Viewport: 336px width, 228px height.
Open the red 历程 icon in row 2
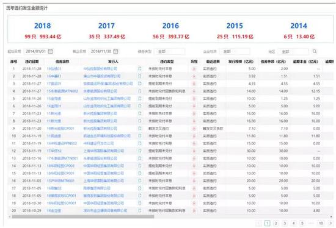194,76
